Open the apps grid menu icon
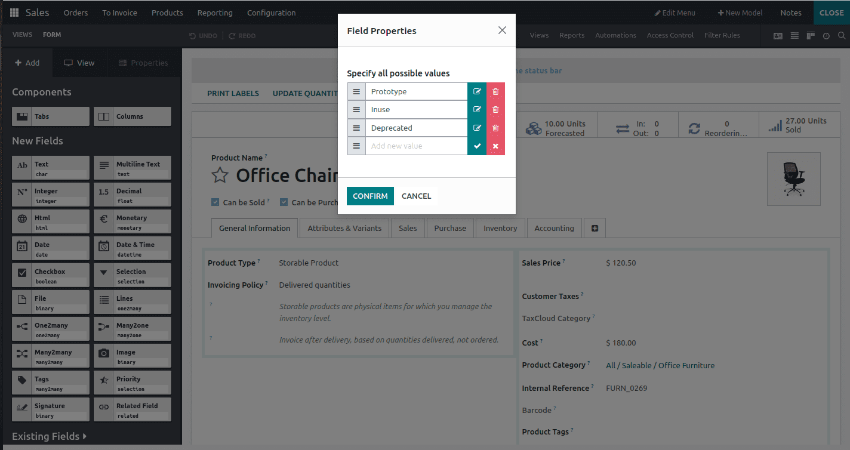This screenshot has height=450, width=850. [x=13, y=13]
